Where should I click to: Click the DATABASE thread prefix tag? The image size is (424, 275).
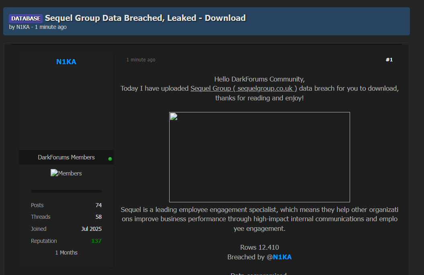(26, 18)
